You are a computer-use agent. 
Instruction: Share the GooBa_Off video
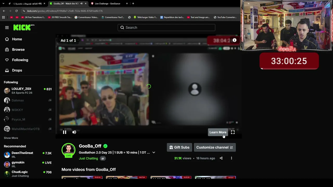coord(221,158)
